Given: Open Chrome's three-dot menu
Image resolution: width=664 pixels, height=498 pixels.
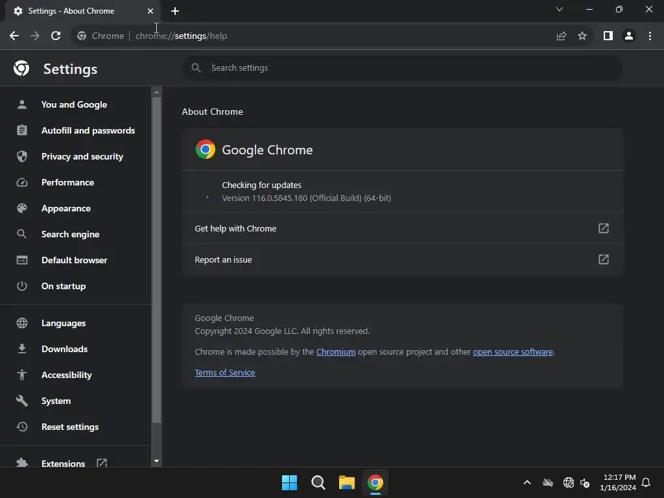Looking at the screenshot, I should tap(650, 36).
